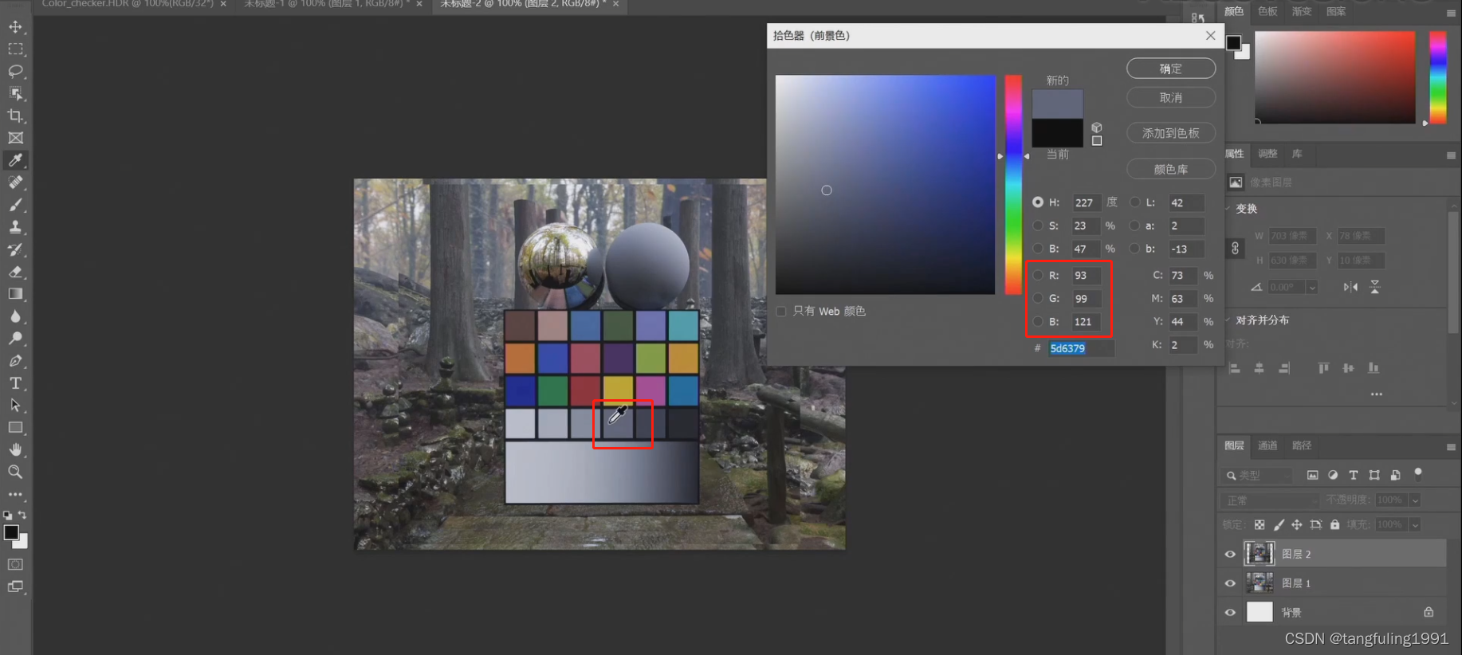1462x655 pixels.
Task: Click the R value input field
Action: [x=1087, y=275]
